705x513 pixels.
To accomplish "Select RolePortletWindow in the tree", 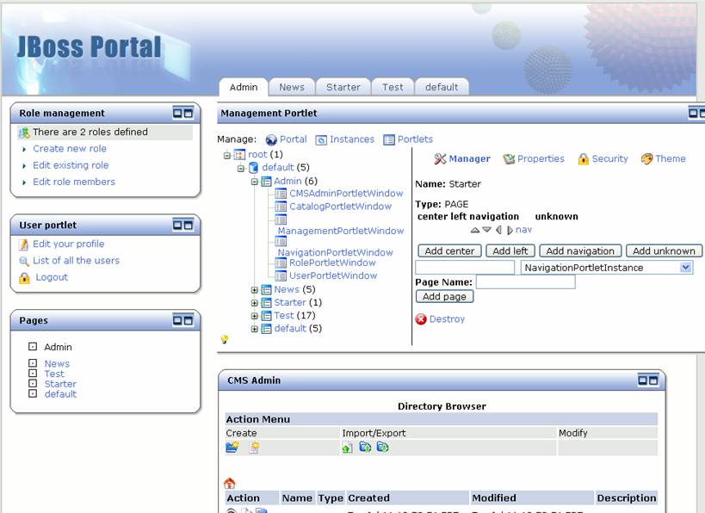I will (332, 263).
